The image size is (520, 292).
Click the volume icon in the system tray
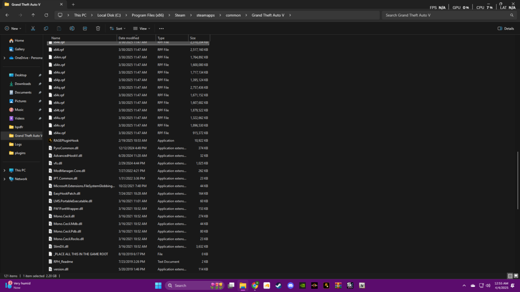(488, 285)
